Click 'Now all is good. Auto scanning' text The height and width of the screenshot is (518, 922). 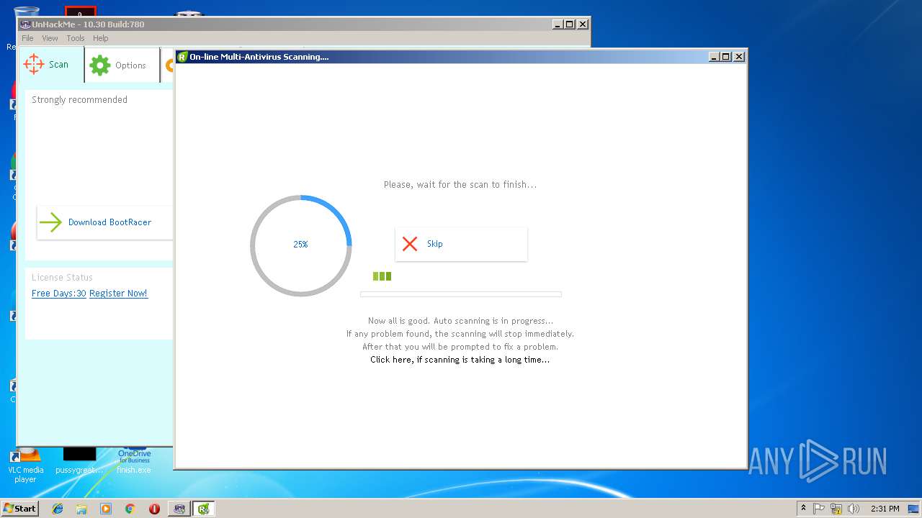pyautogui.click(x=460, y=321)
